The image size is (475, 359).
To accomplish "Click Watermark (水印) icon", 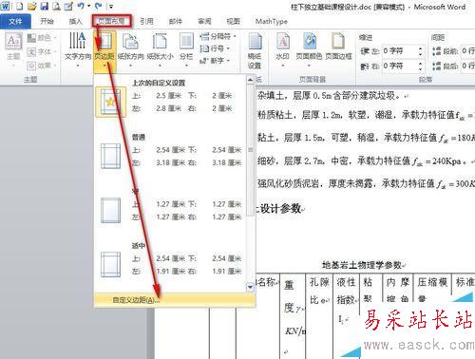I will tap(283, 41).
